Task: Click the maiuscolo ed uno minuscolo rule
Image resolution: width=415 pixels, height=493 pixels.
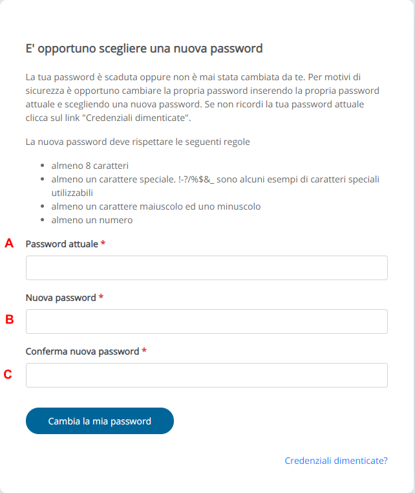Action: (x=156, y=206)
